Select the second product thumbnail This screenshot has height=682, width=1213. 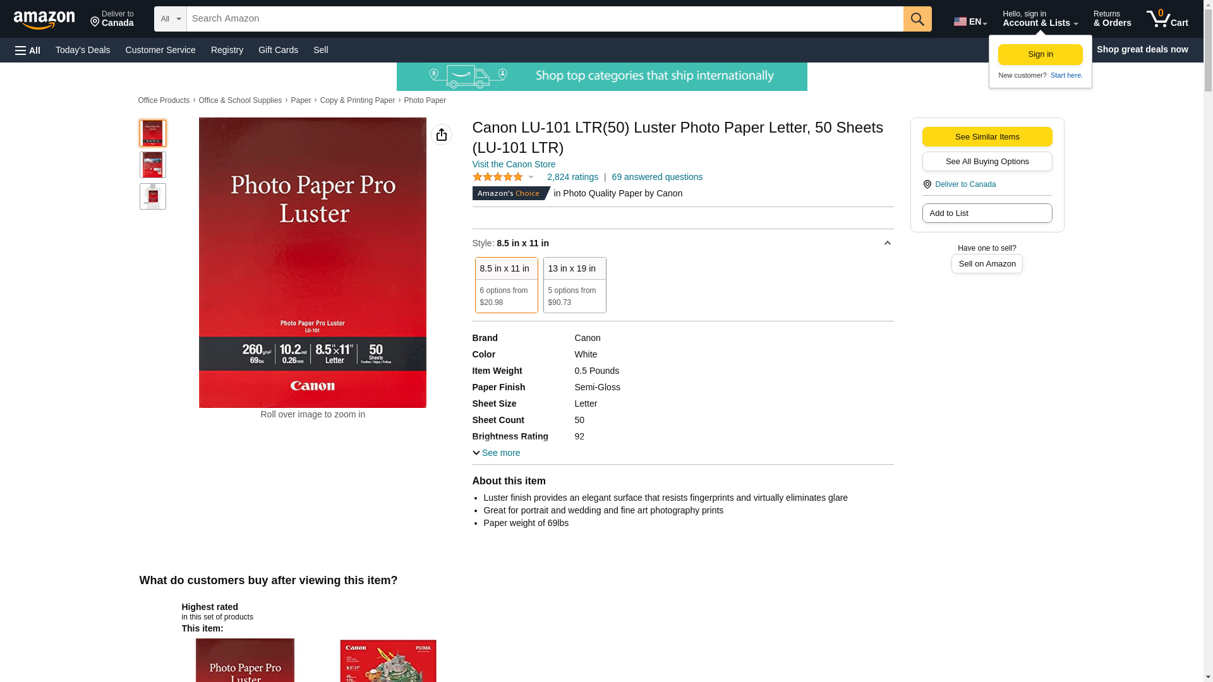click(x=153, y=165)
